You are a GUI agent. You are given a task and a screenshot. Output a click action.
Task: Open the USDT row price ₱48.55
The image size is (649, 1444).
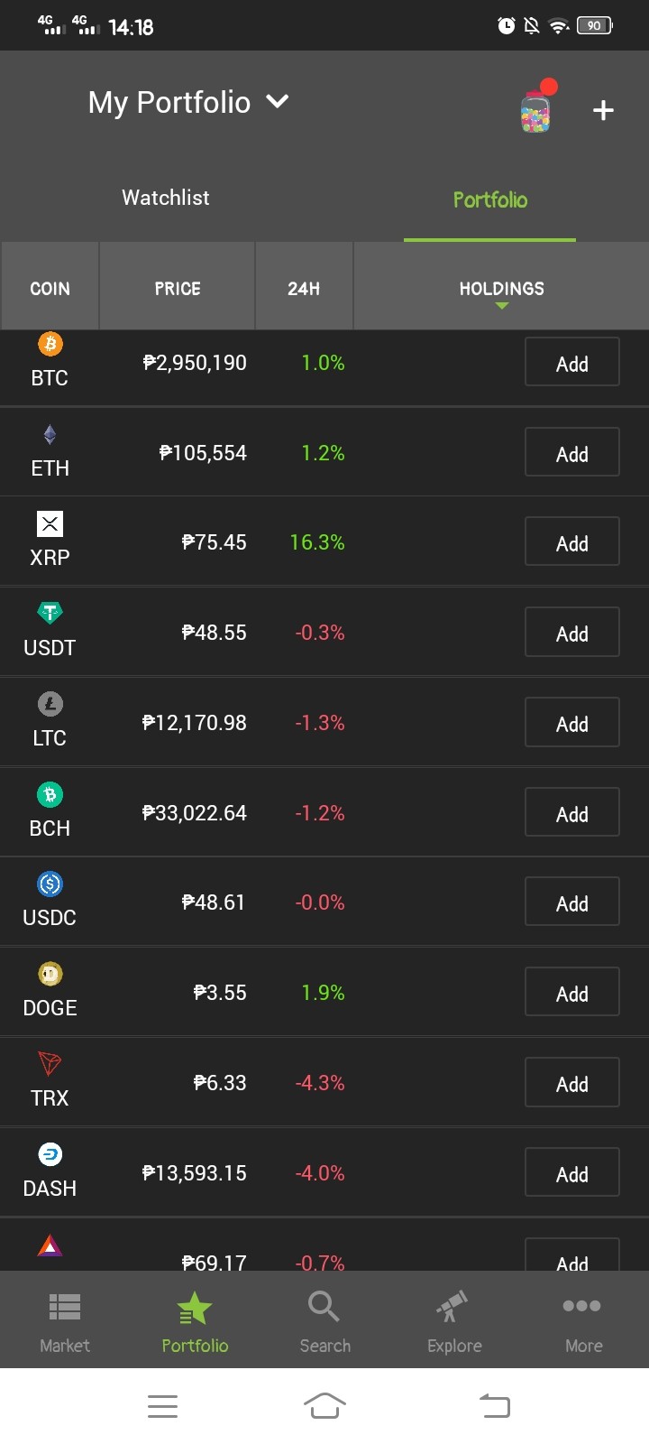[x=214, y=633]
